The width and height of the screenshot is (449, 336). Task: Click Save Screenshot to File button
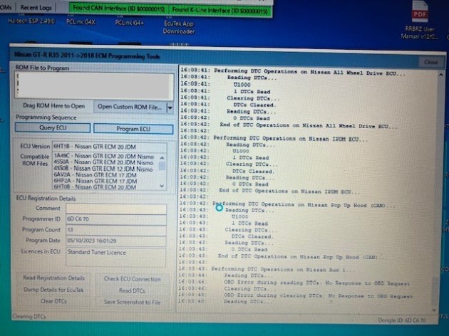(132, 303)
